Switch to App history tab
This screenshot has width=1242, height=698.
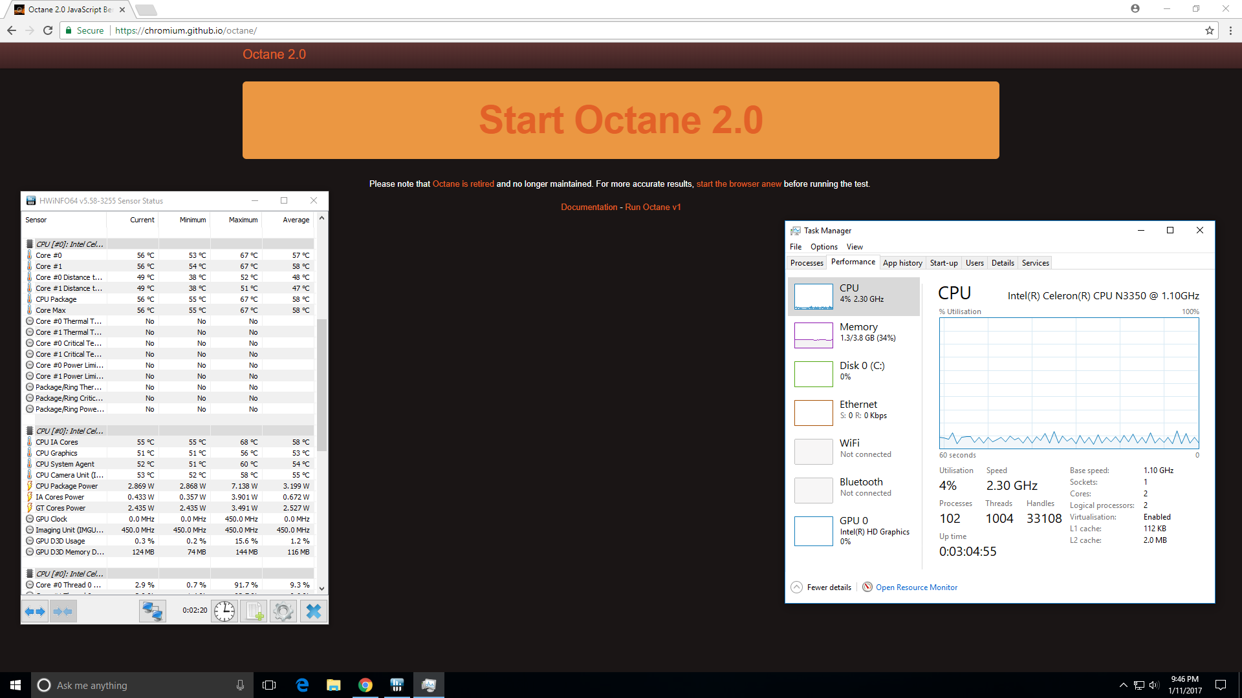tap(902, 263)
